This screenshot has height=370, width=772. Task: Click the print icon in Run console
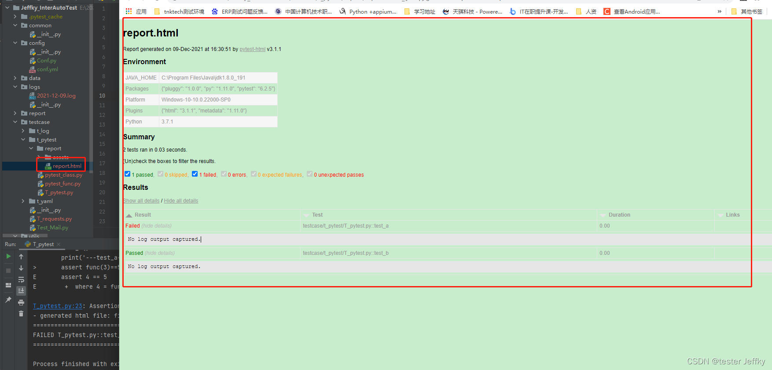(21, 302)
